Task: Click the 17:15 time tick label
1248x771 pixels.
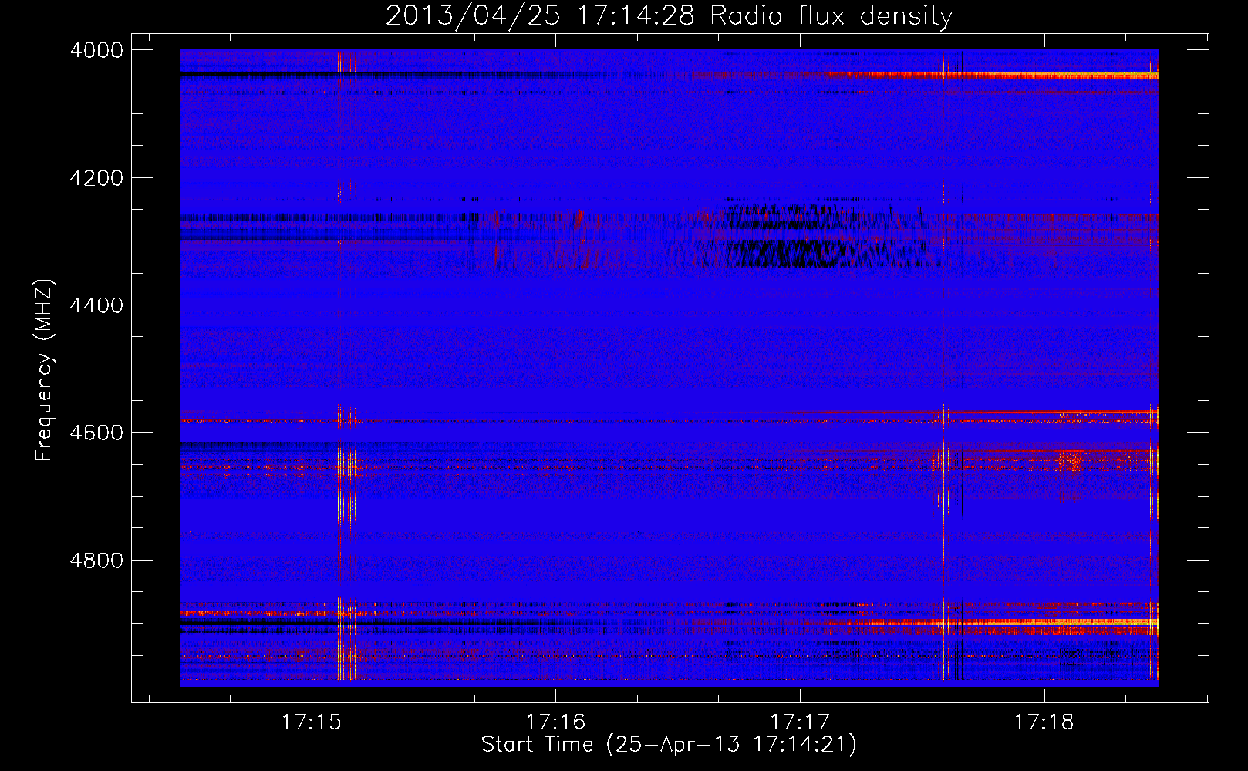Action: [311, 722]
